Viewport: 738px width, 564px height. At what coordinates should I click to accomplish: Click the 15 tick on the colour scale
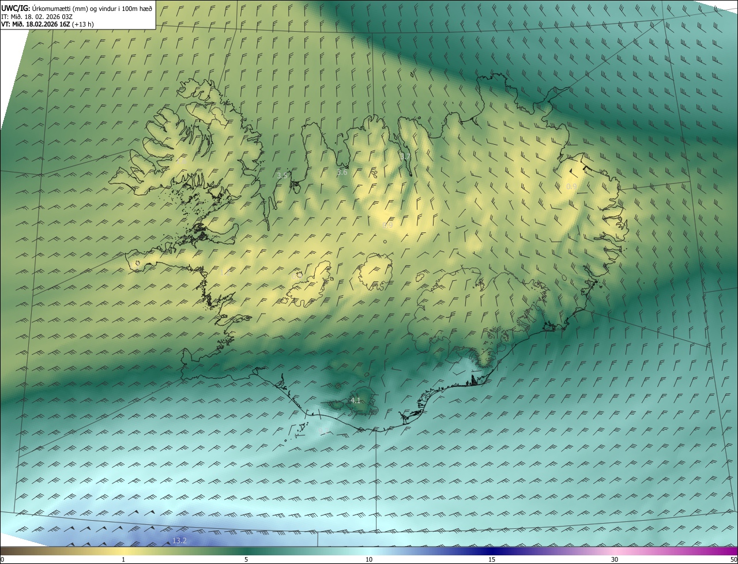point(492,559)
